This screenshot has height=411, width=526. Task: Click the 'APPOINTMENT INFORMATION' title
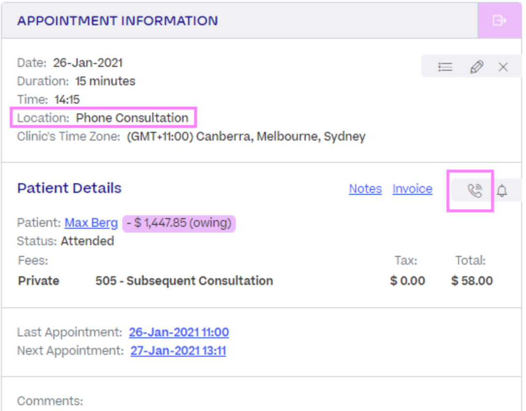[x=118, y=21]
